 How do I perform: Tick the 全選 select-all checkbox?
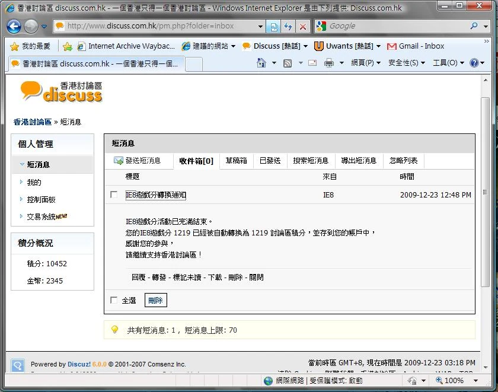click(x=114, y=300)
